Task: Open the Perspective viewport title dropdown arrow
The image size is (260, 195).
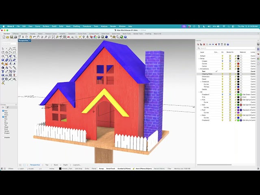Action: tap(30, 41)
